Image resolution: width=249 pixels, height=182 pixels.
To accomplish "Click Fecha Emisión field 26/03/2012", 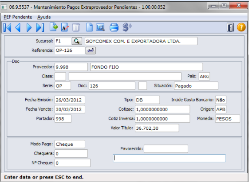I will click(x=70, y=100).
